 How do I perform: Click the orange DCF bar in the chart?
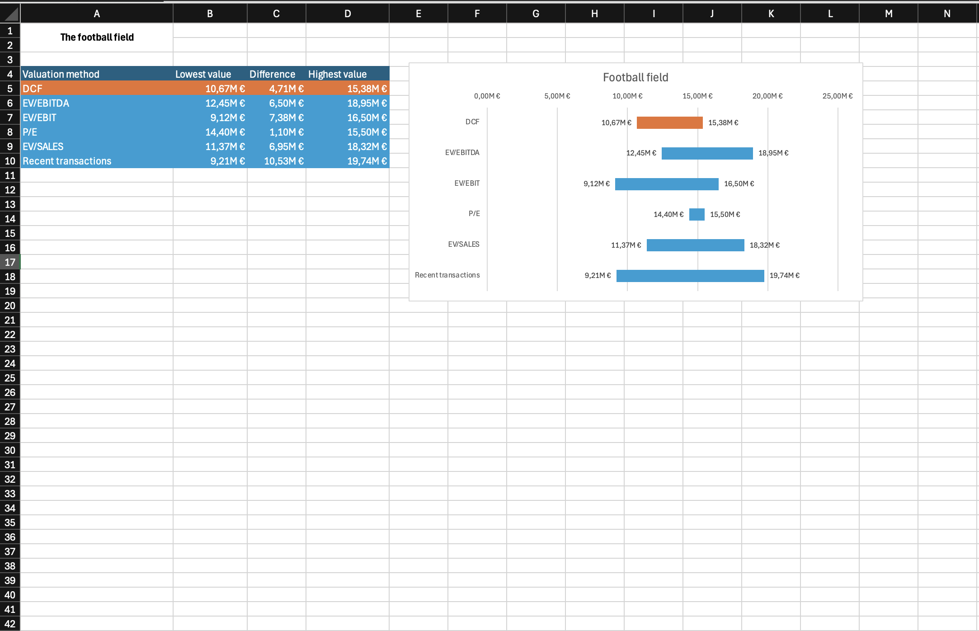click(x=669, y=122)
